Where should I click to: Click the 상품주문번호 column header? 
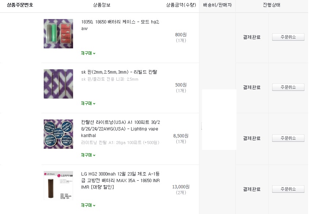[20, 5]
